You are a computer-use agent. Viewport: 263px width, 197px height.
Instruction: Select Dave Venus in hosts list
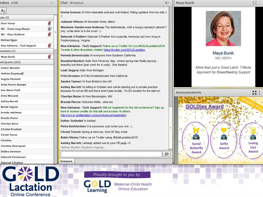[27, 23]
